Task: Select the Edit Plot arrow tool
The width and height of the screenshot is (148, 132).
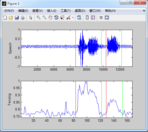Action: pyautogui.click(x=31, y=17)
